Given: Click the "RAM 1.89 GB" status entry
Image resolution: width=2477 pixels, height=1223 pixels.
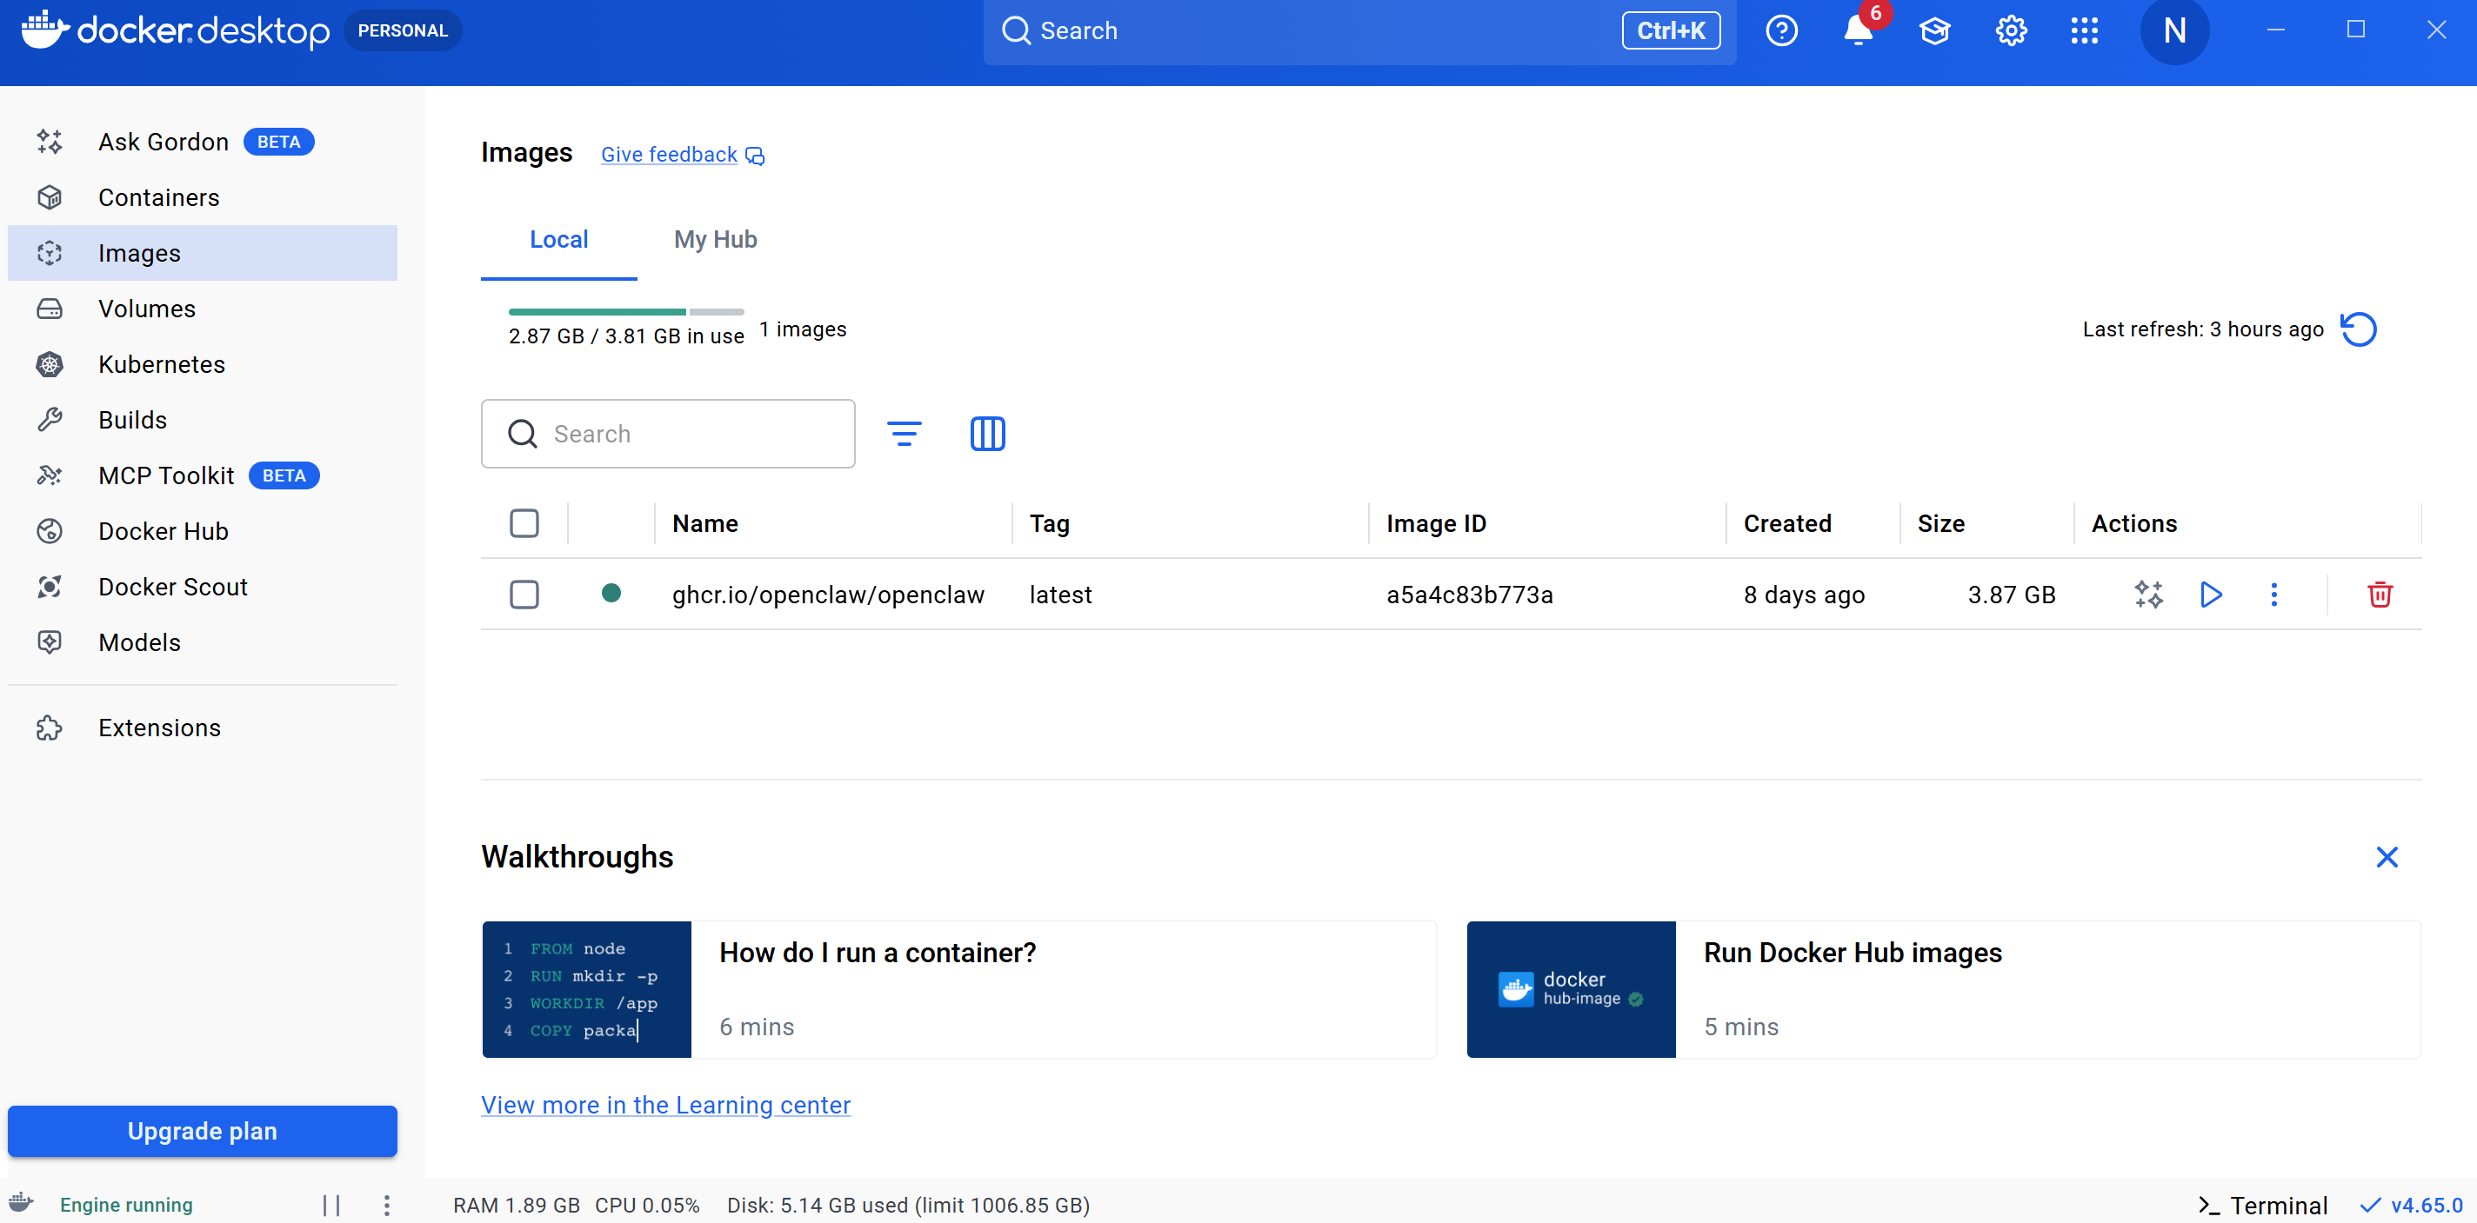Looking at the screenshot, I should click(517, 1205).
